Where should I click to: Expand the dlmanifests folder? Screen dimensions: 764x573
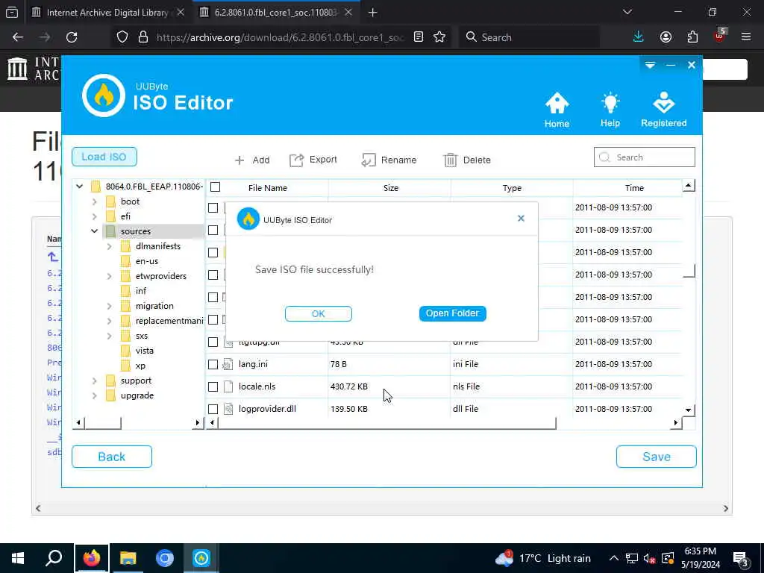tap(109, 246)
